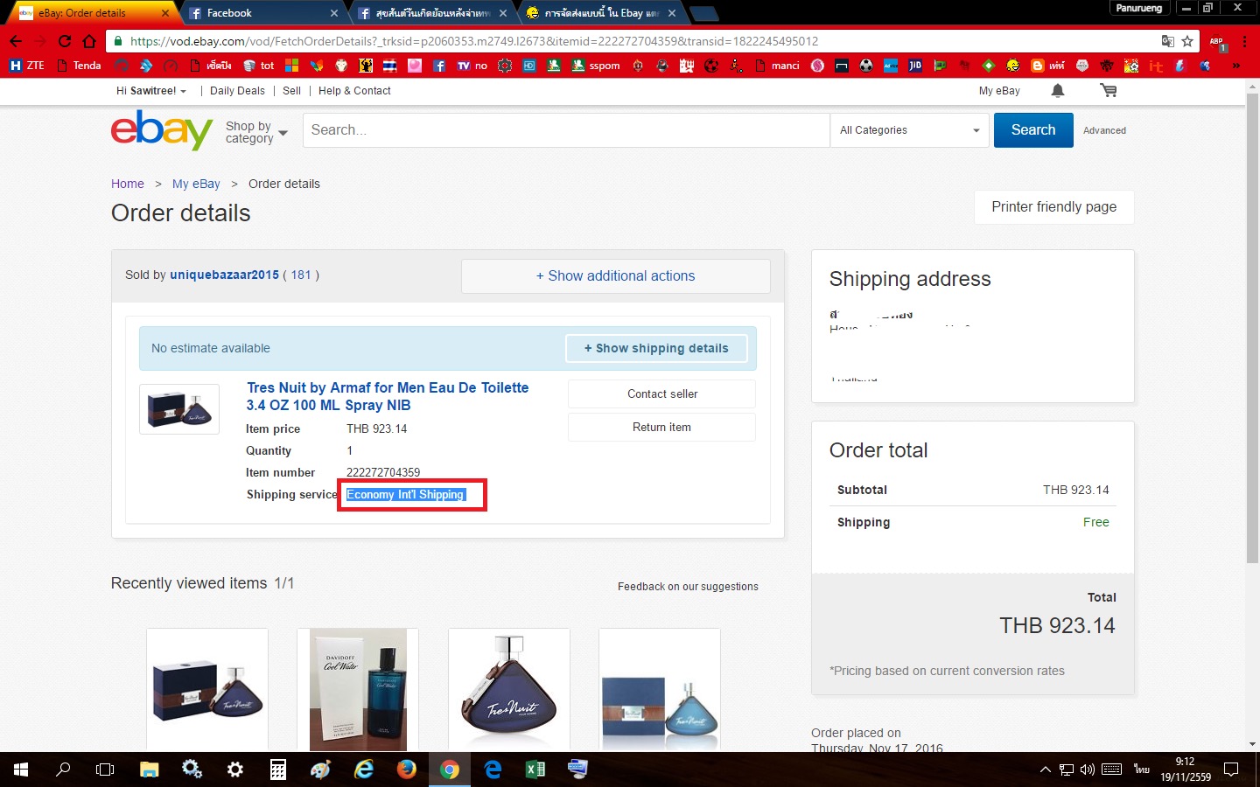Viewport: 1260px width, 787px height.
Task: Go to My eBay breadcrumb link
Action: [196, 184]
